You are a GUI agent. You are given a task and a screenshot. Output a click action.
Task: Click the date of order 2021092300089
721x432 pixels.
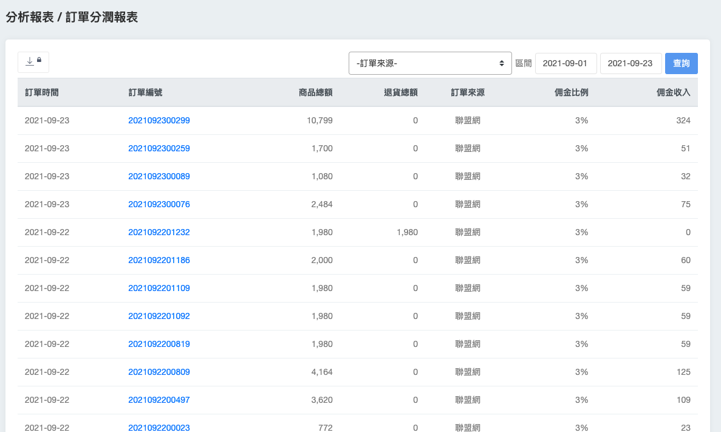tap(47, 177)
